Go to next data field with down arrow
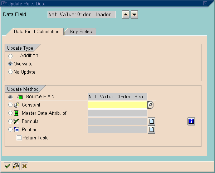 click(134, 15)
